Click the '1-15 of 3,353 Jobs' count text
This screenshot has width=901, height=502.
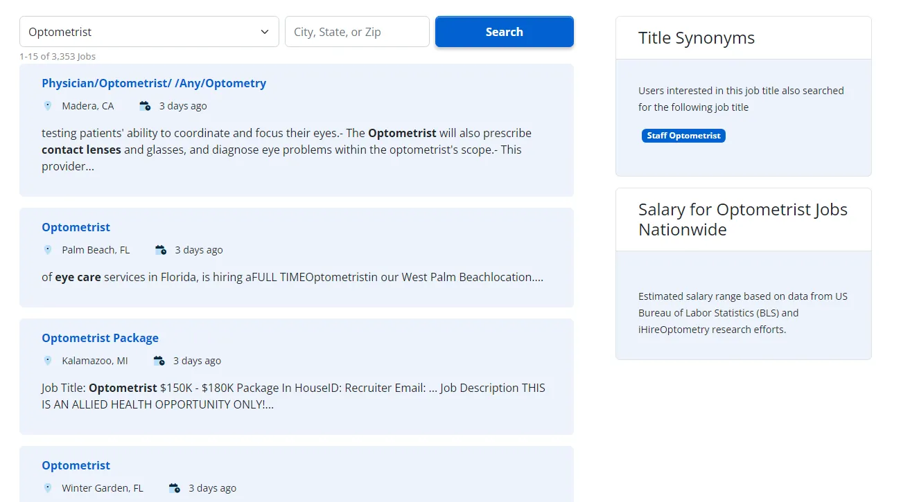(58, 56)
